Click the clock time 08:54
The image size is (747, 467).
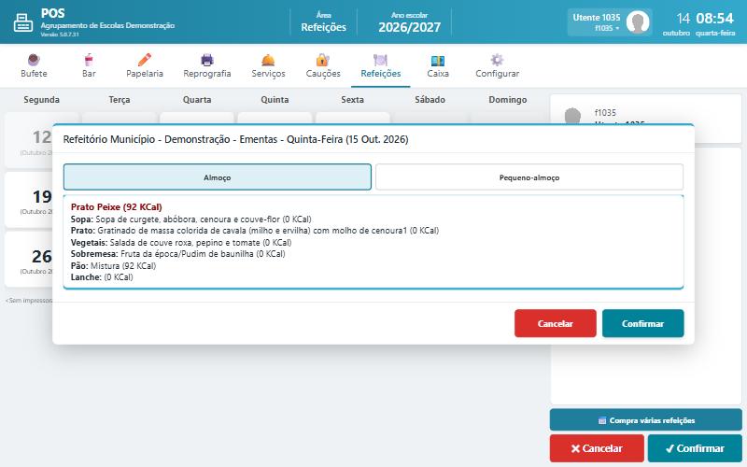coord(714,19)
